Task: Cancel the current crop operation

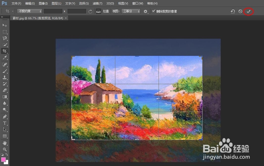Action: [x=241, y=11]
